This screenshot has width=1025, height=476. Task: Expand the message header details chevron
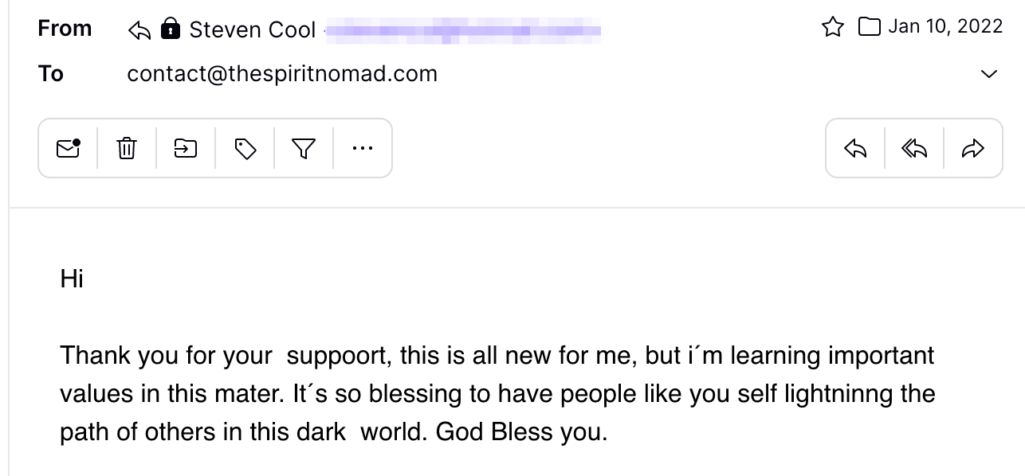tap(988, 74)
